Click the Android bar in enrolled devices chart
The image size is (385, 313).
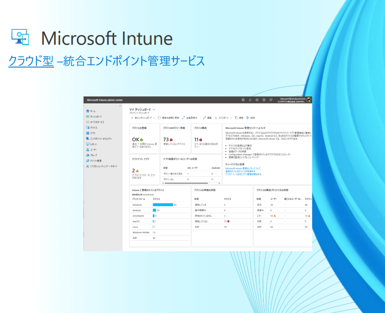coord(155,210)
